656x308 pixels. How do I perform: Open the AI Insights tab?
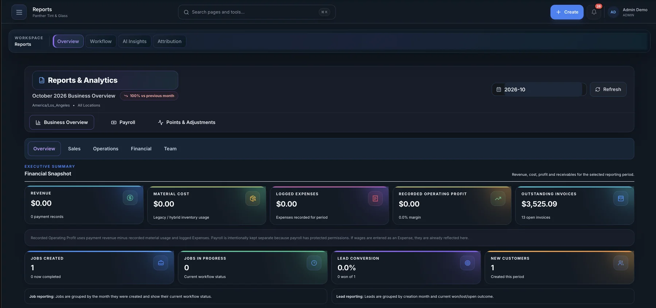pyautogui.click(x=134, y=41)
